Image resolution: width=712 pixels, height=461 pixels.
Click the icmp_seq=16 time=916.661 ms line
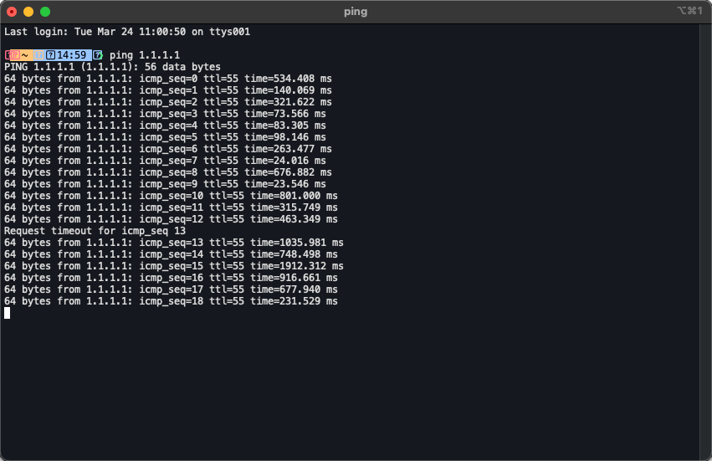171,278
